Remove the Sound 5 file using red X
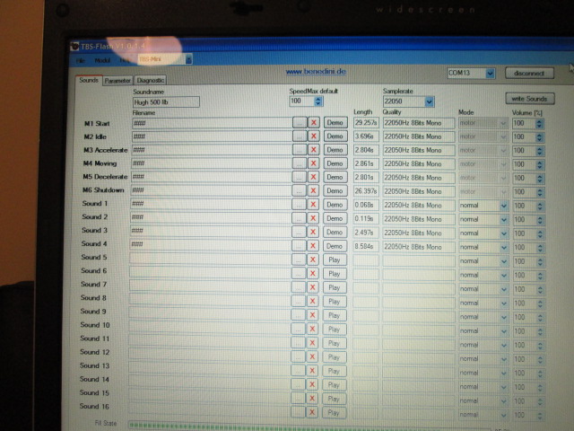This screenshot has height=431, width=574. click(x=313, y=259)
